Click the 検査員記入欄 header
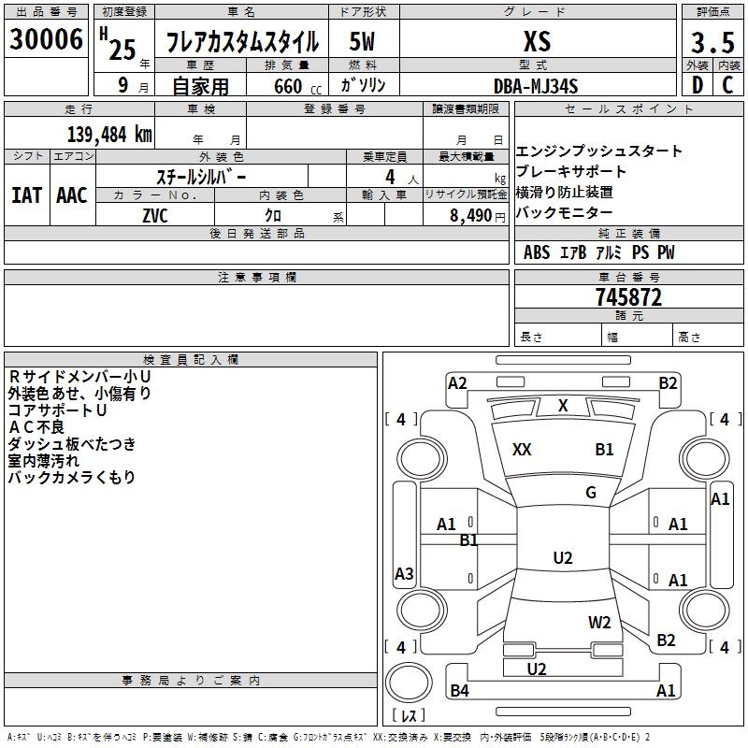Viewport: 748px width, 748px height. click(191, 360)
